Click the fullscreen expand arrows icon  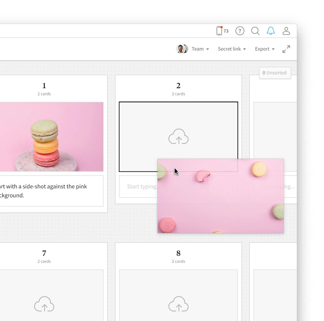click(286, 49)
